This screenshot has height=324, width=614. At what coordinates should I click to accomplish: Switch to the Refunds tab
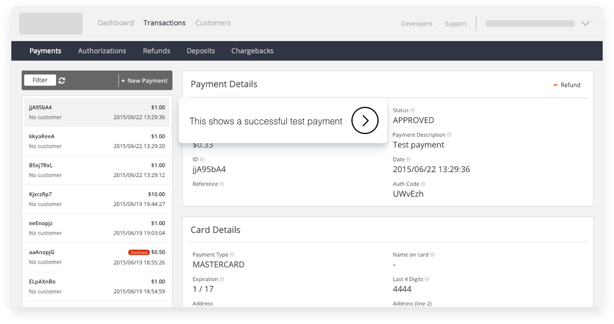tap(157, 51)
